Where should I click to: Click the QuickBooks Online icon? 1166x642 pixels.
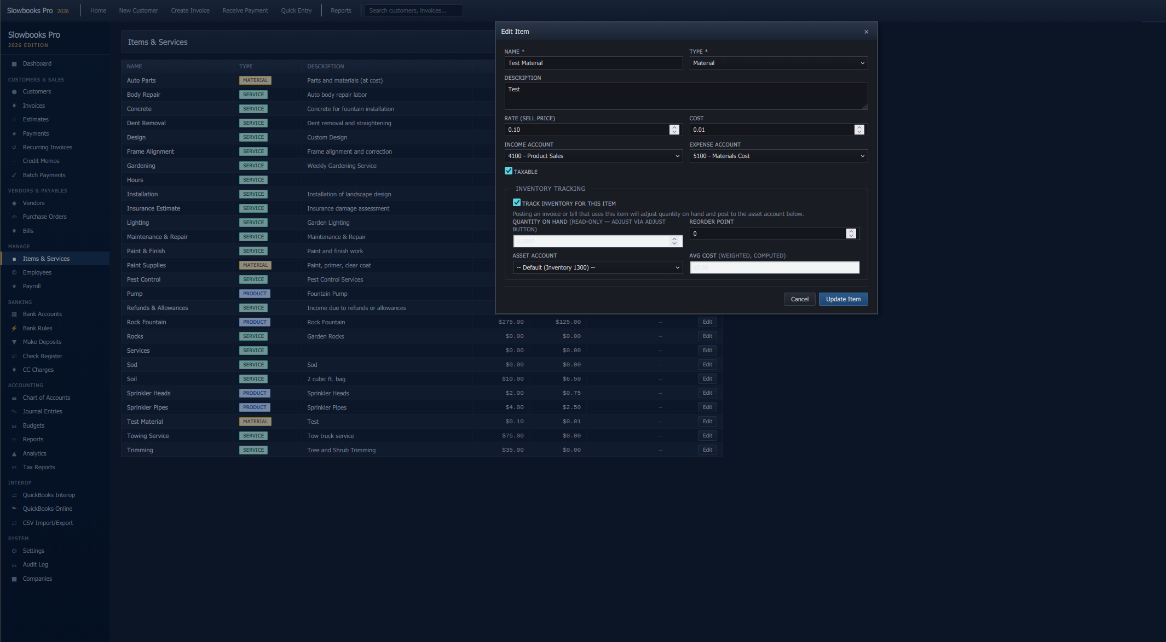(x=14, y=509)
